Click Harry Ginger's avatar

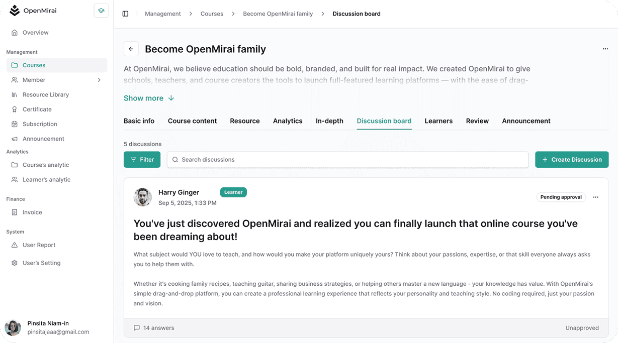143,197
